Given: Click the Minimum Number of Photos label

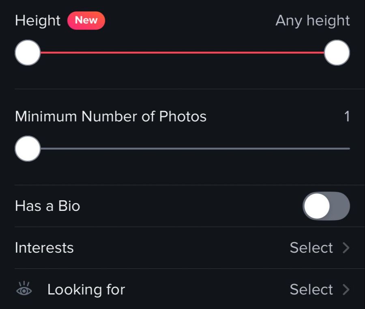Looking at the screenshot, I should 111,117.
